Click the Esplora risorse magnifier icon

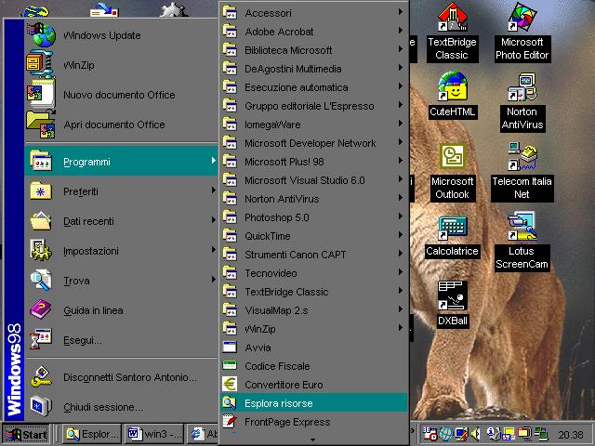(x=230, y=402)
